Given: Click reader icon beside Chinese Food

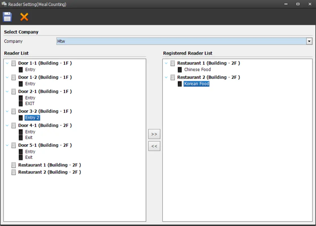Looking at the screenshot, I should (x=180, y=70).
